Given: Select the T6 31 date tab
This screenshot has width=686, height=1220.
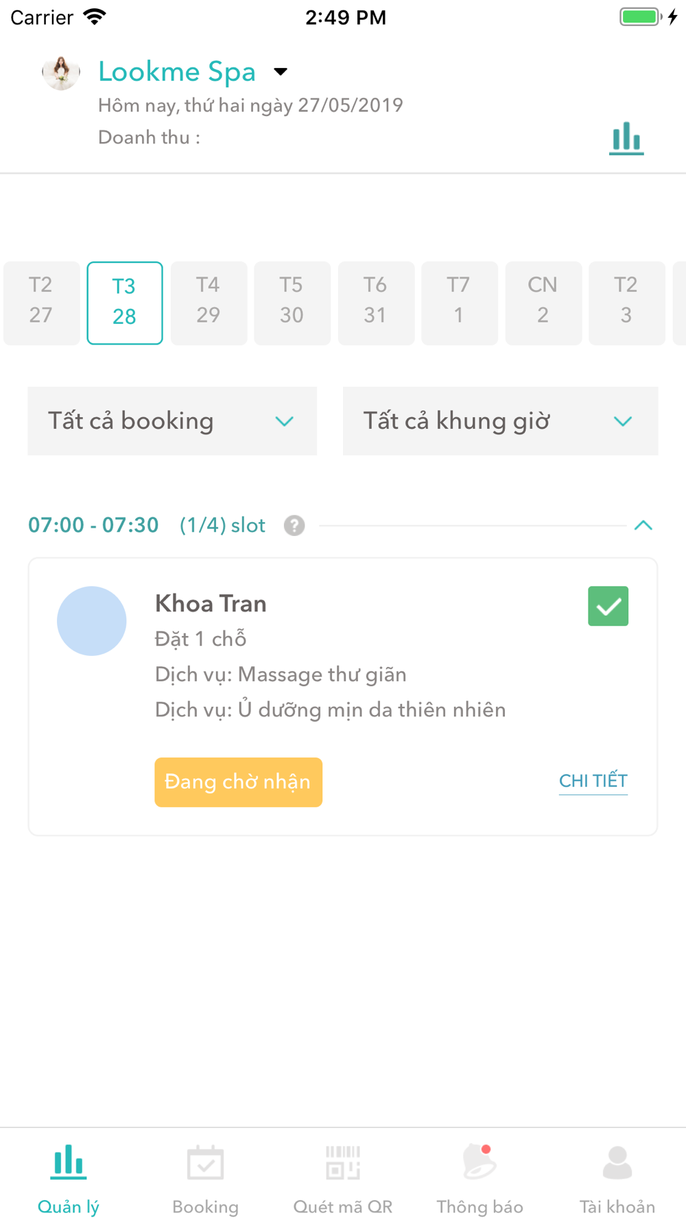Looking at the screenshot, I should pyautogui.click(x=376, y=303).
